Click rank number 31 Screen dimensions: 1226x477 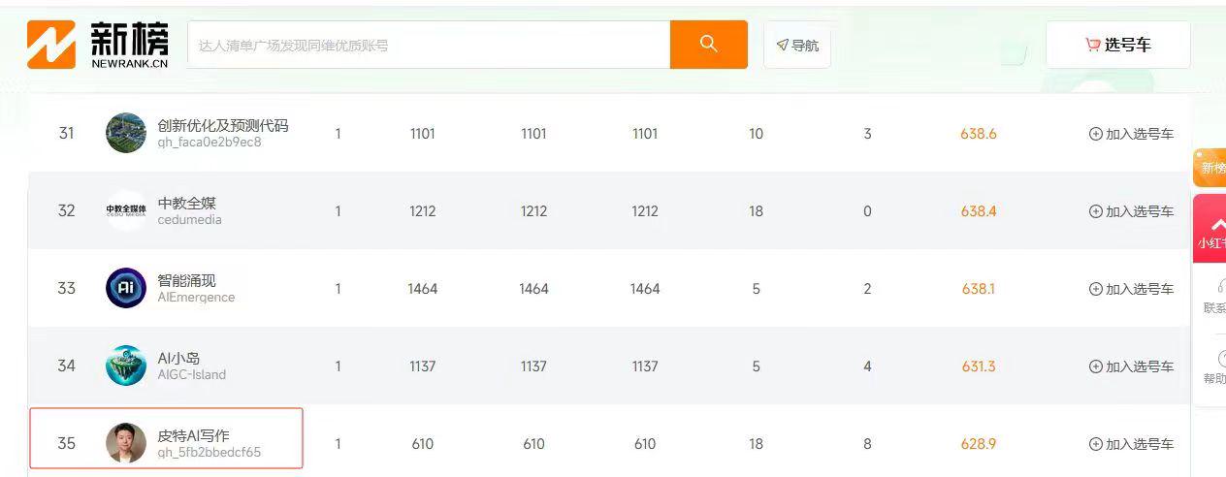tap(66, 134)
